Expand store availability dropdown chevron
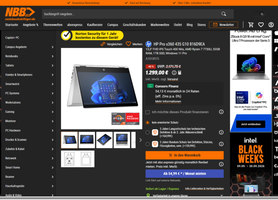278x200 pixels. pyautogui.click(x=221, y=195)
